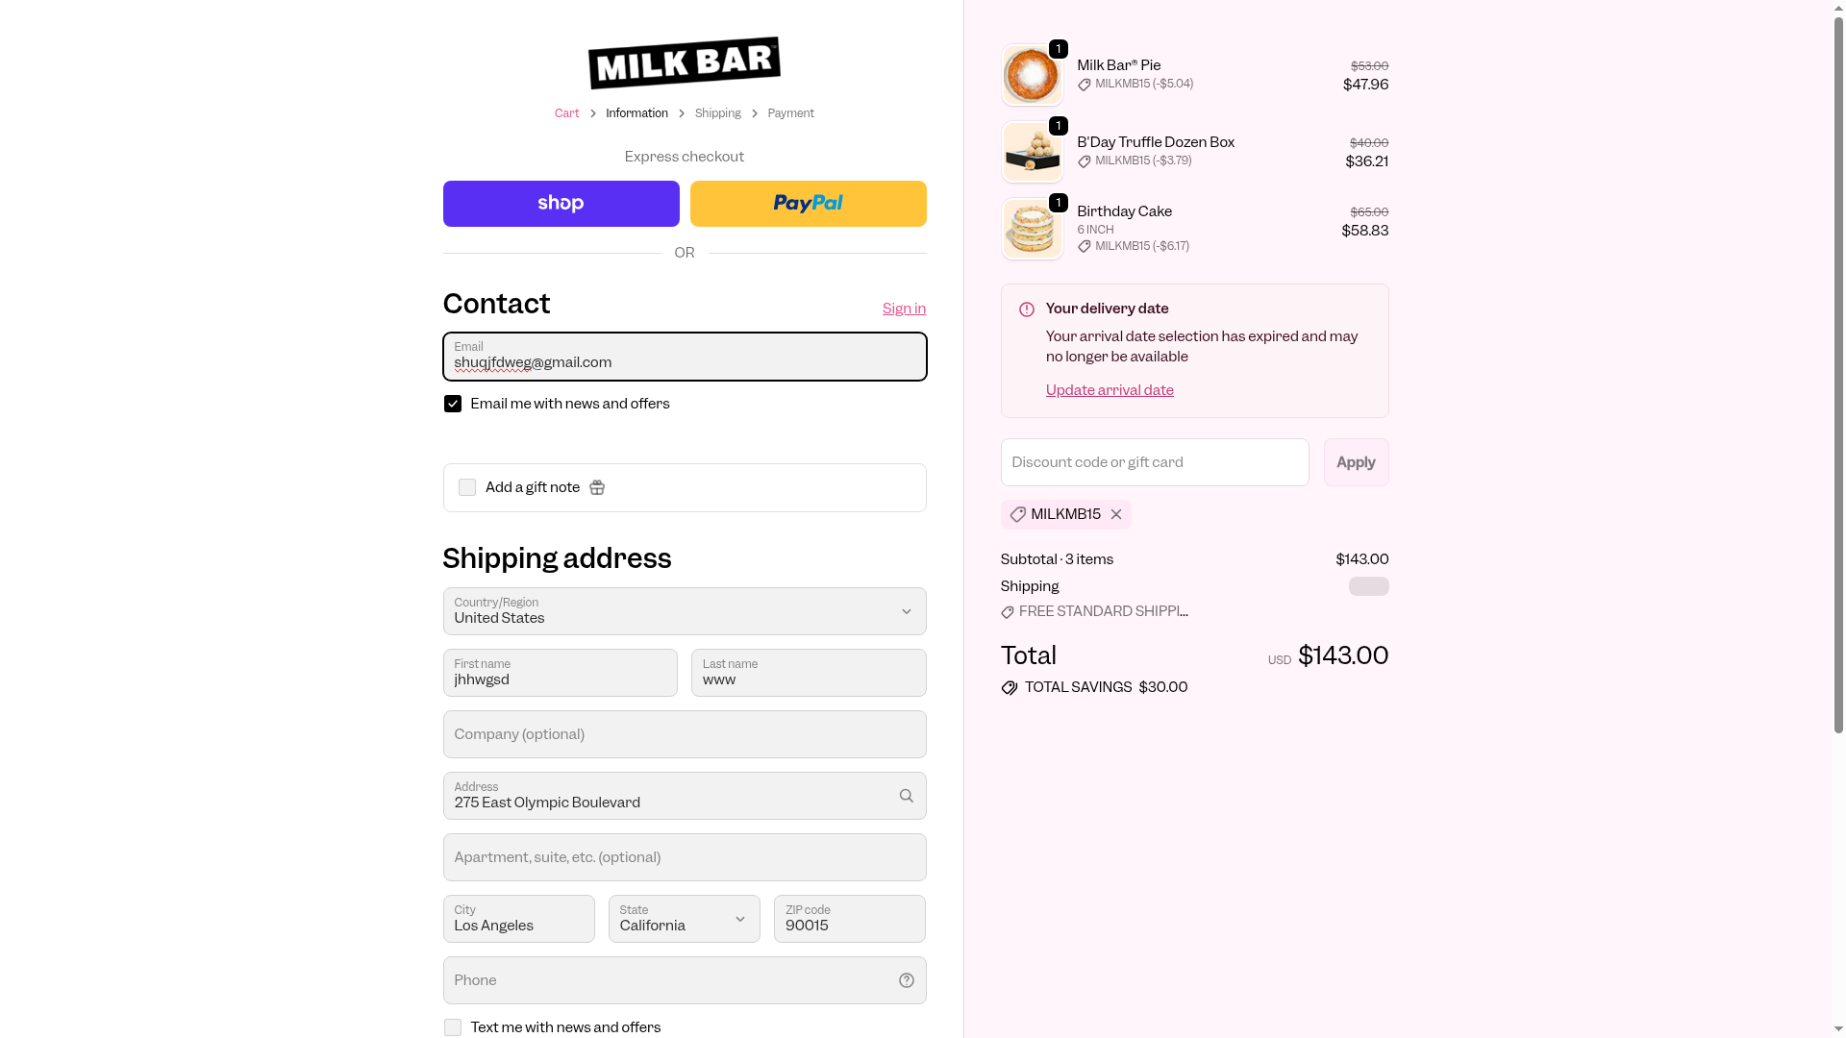Click the Sign in link
Image resolution: width=1846 pixels, height=1038 pixels.
[904, 309]
